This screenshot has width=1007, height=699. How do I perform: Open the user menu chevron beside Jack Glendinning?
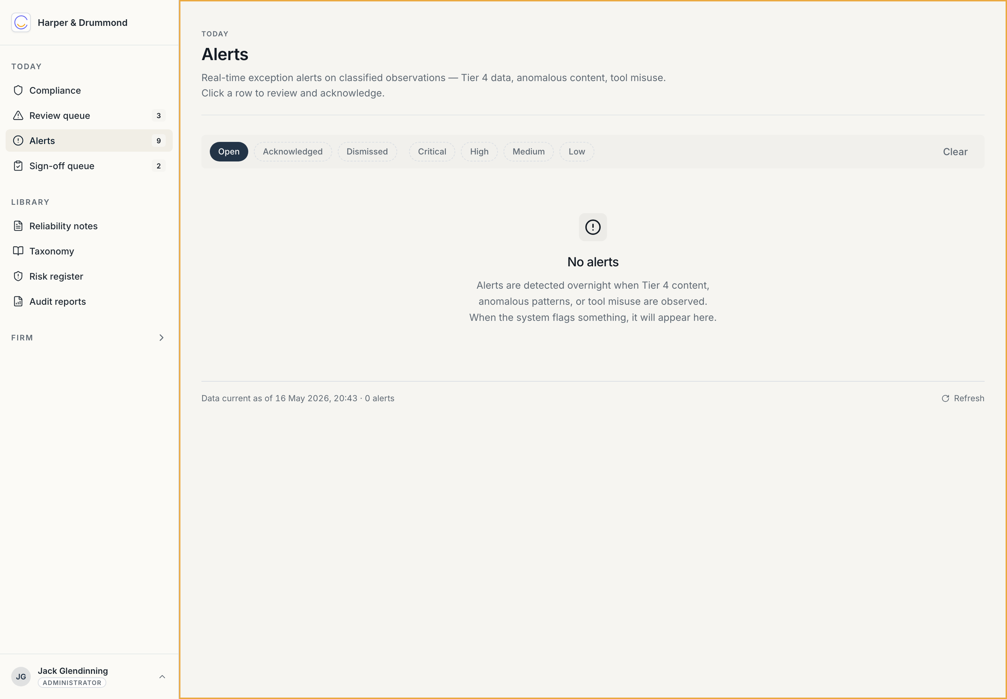click(162, 677)
